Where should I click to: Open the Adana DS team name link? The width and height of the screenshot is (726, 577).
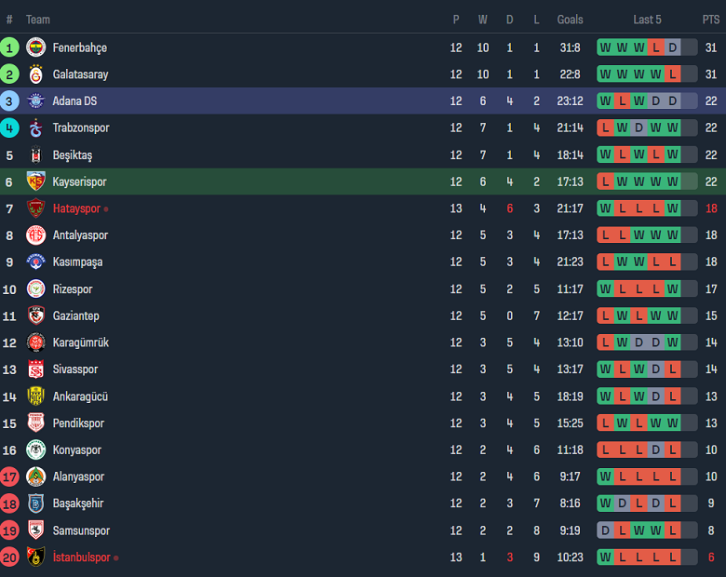pos(74,101)
